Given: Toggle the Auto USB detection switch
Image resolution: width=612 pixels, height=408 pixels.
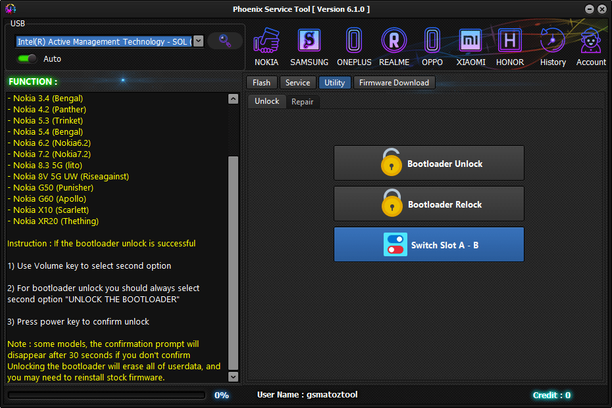Looking at the screenshot, I should [x=26, y=58].
